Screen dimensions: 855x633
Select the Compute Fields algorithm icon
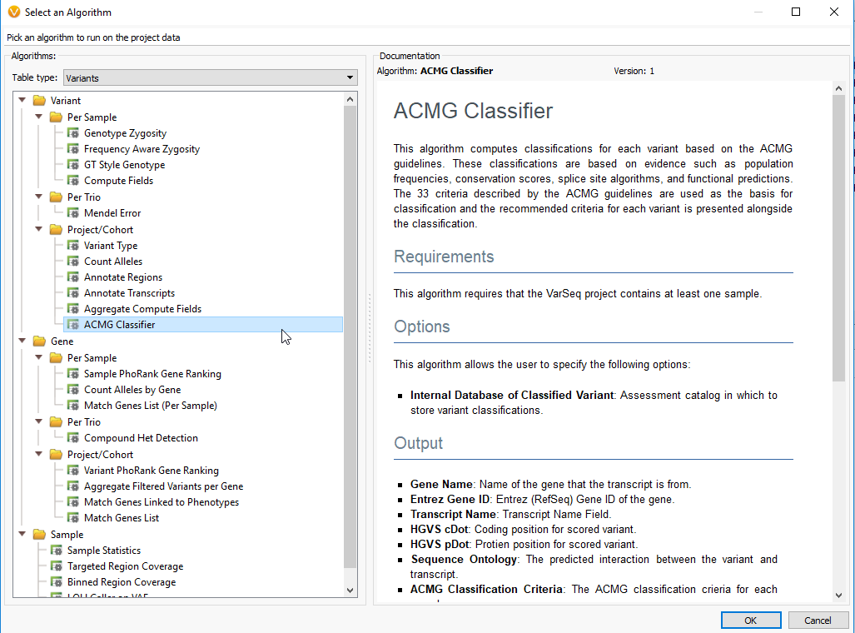(x=73, y=180)
